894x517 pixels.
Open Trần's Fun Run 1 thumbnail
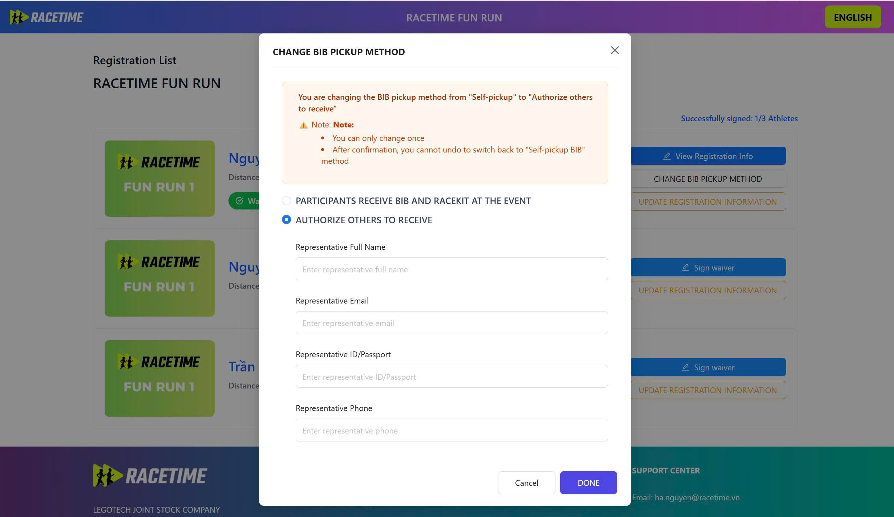pos(159,378)
